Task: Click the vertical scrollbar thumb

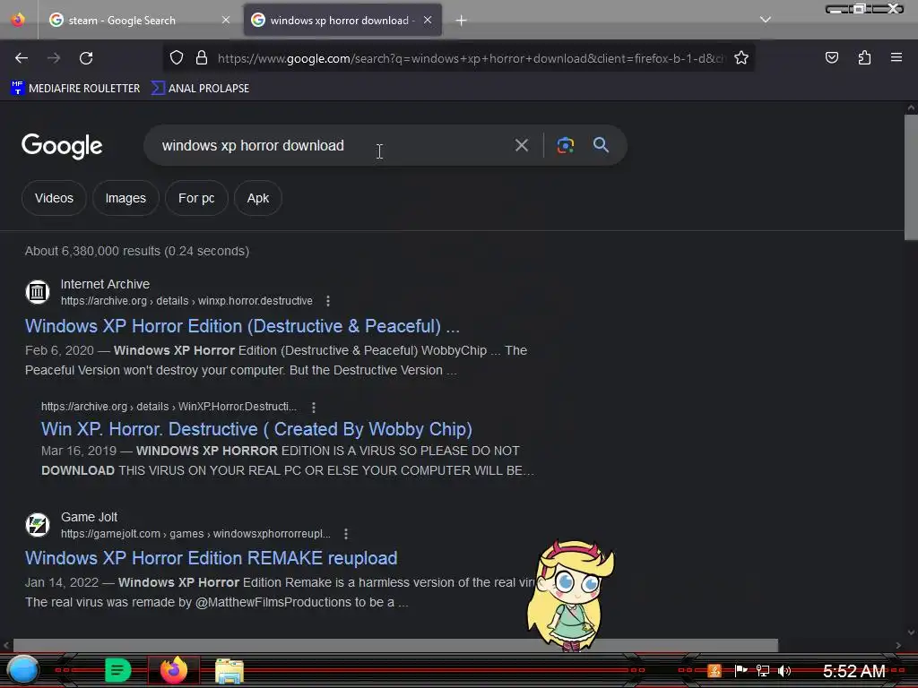Action: (911, 177)
